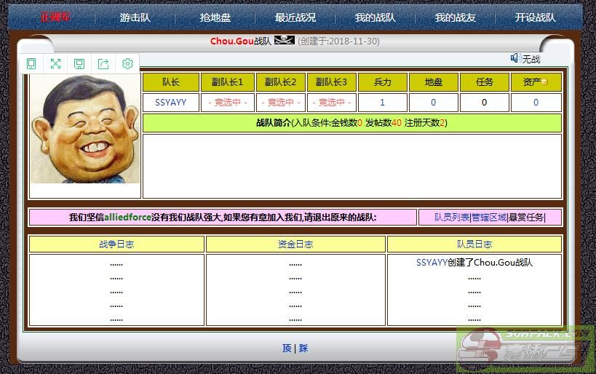
Task: Click the save floppy disk icon
Action: tap(79, 64)
